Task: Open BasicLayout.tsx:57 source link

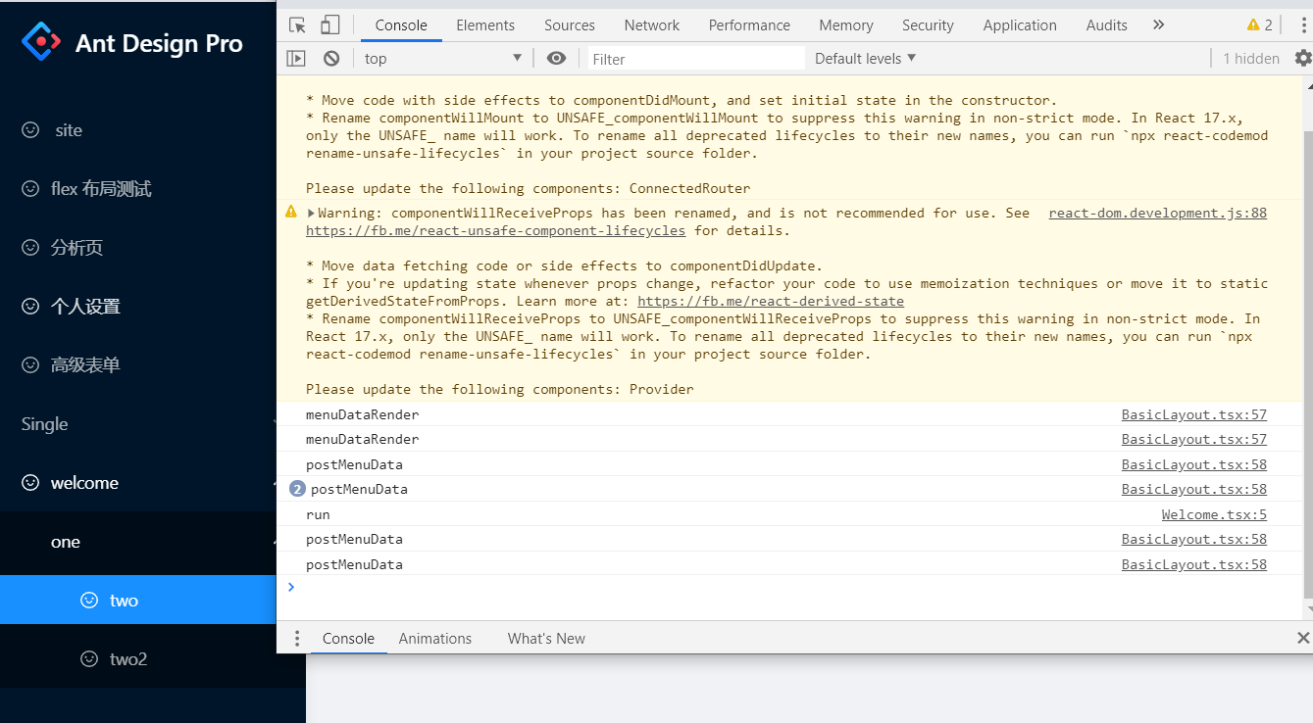Action: [x=1193, y=414]
